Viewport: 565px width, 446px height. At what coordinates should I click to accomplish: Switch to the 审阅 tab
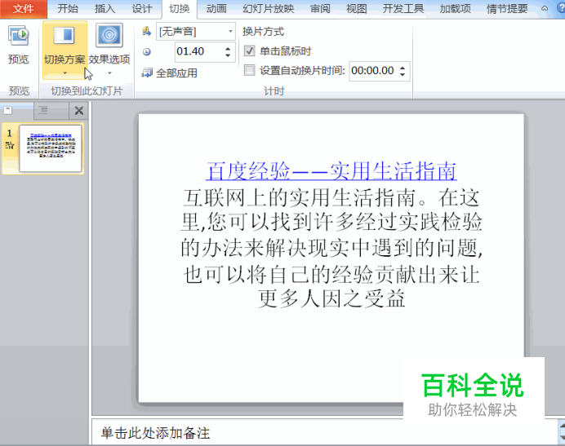320,9
